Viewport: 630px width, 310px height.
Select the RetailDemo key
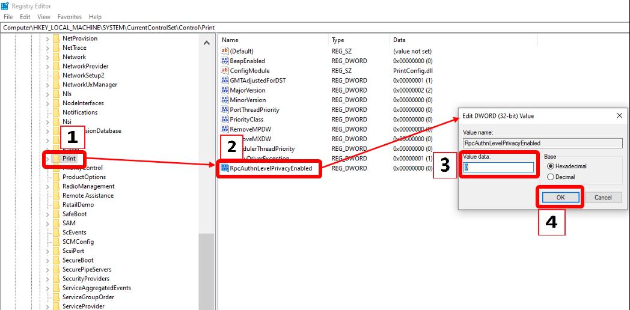pos(78,205)
